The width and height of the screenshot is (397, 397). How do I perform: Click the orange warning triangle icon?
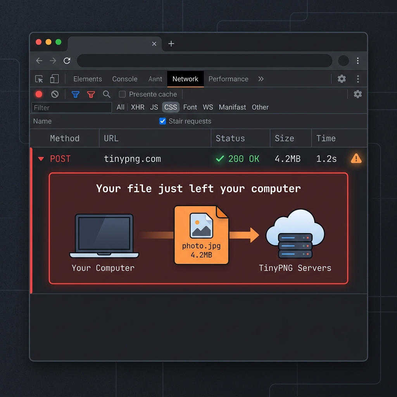click(356, 159)
